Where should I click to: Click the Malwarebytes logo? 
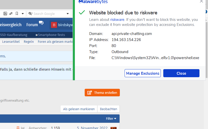pos(93,2)
